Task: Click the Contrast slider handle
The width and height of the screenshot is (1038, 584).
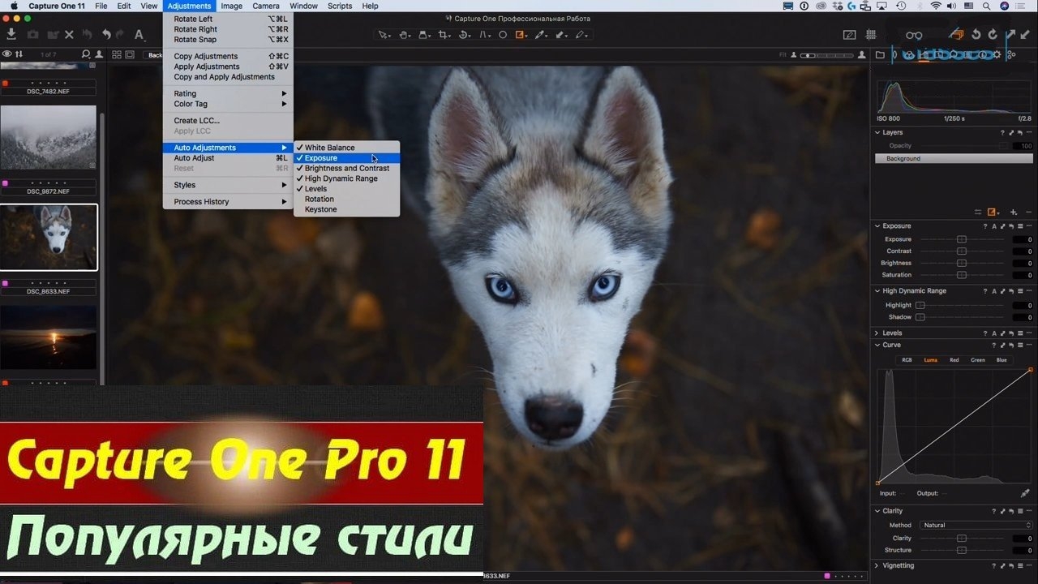Action: coord(962,251)
